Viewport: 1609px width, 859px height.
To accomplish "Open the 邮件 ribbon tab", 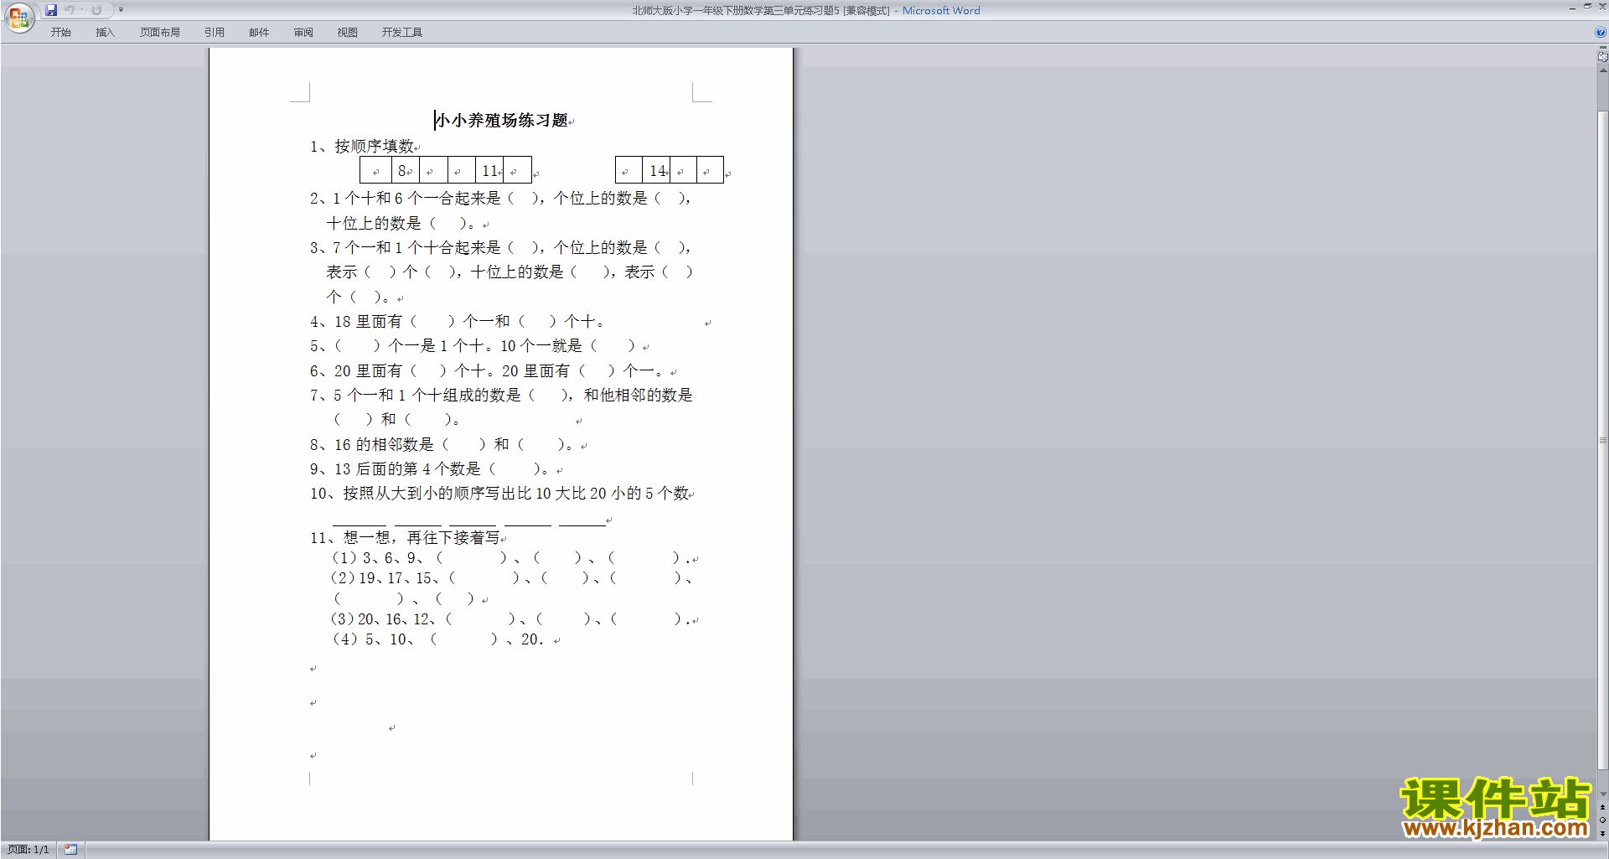I will 259,33.
